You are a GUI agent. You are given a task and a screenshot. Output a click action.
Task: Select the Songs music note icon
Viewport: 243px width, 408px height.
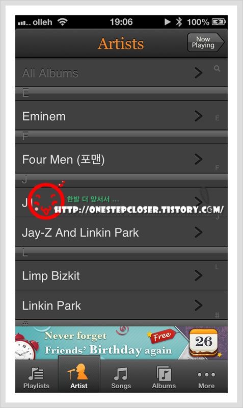[x=121, y=373]
